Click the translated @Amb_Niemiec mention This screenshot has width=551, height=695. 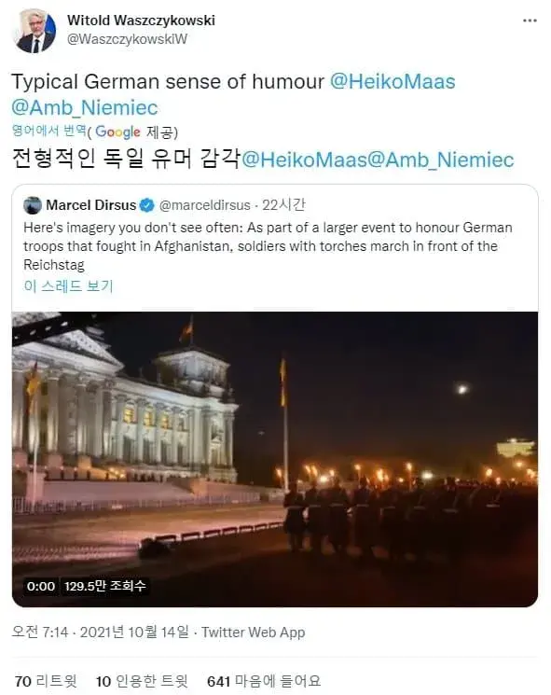[441, 160]
